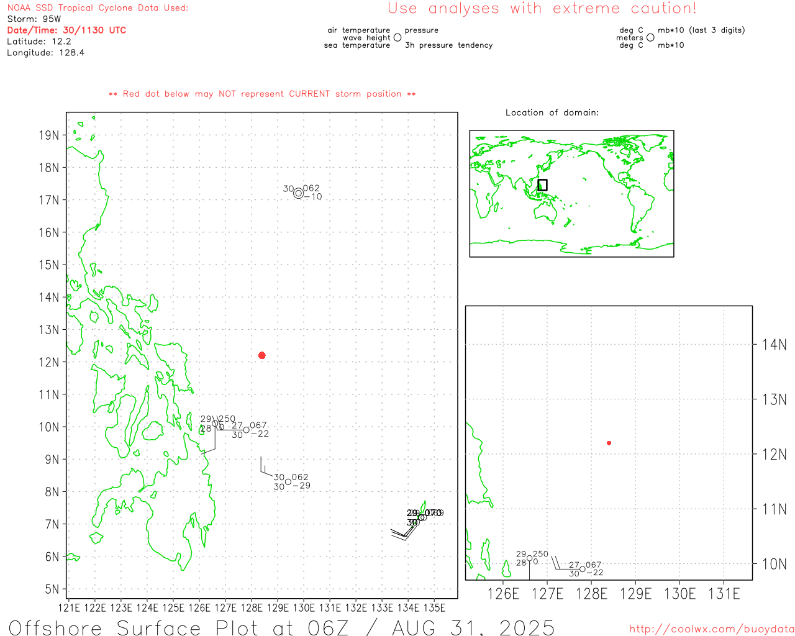Image resolution: width=795 pixels, height=636 pixels.
Task: Click the 'Date/Time: 30/1130 UTC' line
Action: point(66,30)
